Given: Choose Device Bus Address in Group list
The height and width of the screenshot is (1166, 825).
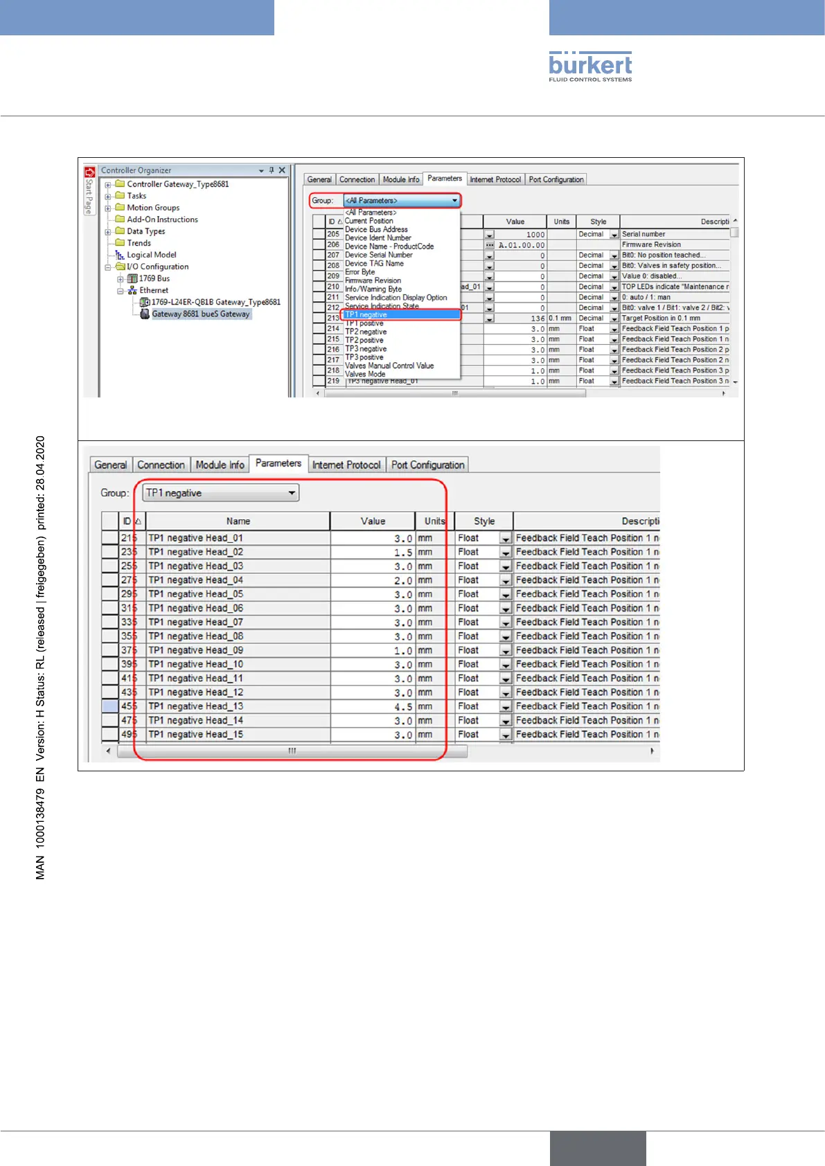Looking at the screenshot, I should [x=376, y=229].
